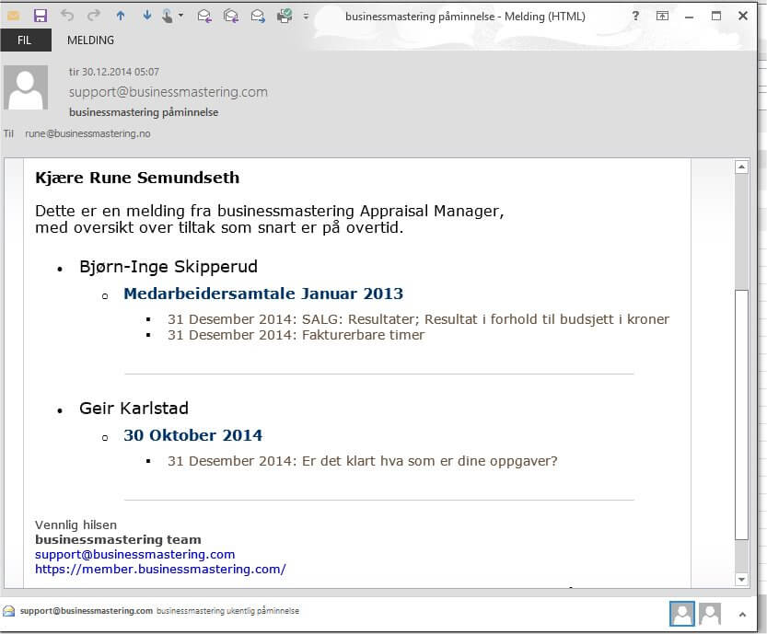The image size is (767, 634).
Task: Click support@businessmastering.com in the people pane
Action: click(87, 611)
